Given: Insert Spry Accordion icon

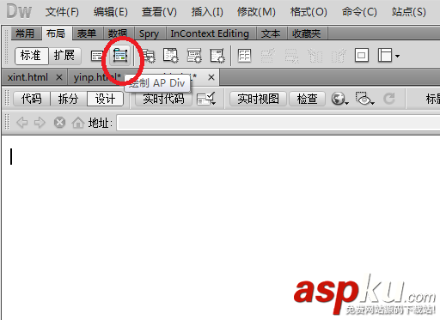Looking at the screenshot, I should point(194,56).
